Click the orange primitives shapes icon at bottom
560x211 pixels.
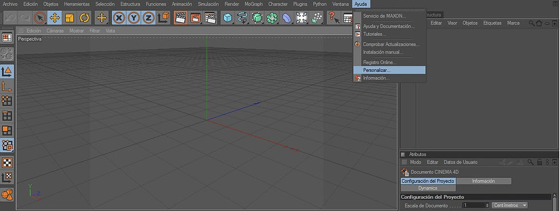7,194
